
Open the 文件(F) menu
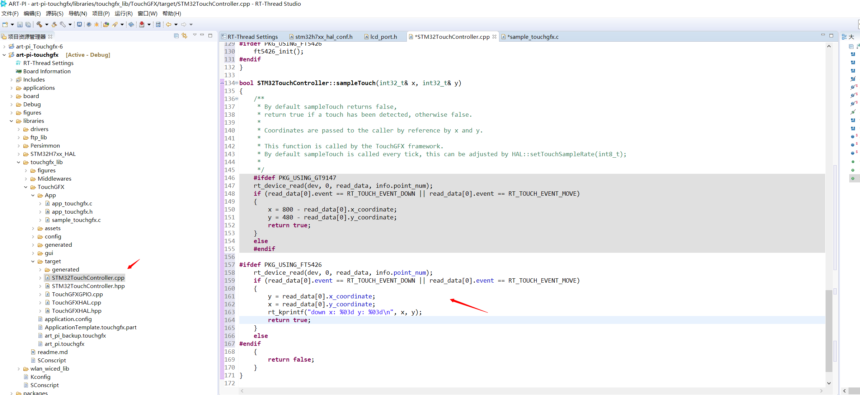[10, 13]
